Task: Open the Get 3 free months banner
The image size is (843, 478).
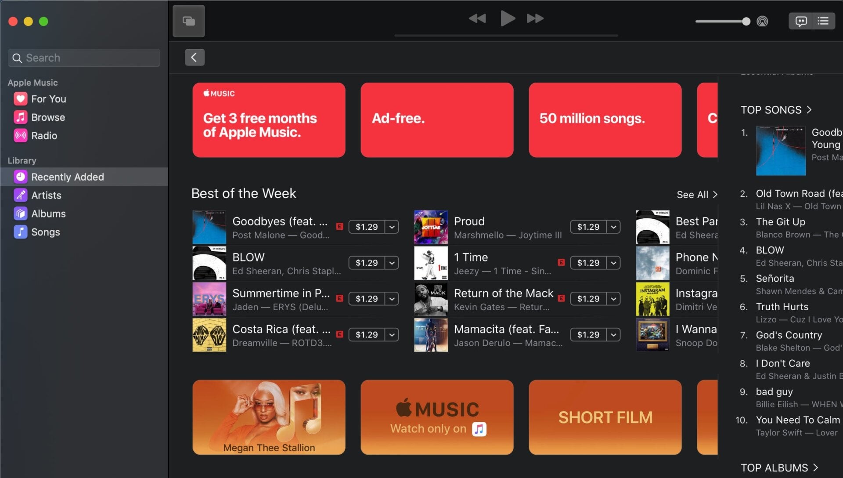Action: [x=269, y=119]
